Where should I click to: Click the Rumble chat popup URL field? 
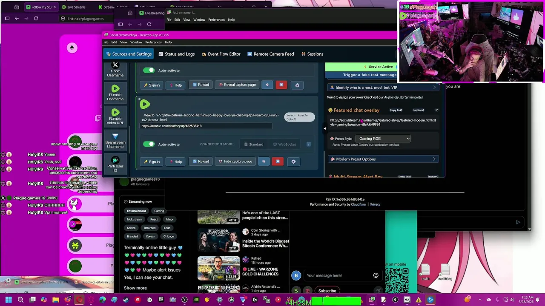pyautogui.click(x=206, y=126)
